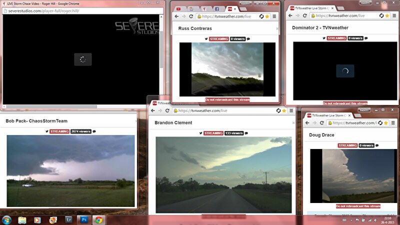Go back in Dominator 2 window
Image resolution: width=400 pixels, height=225 pixels.
[x=290, y=15]
